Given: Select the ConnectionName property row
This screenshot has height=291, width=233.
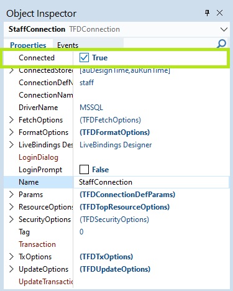Looking at the screenshot, I should pyautogui.click(x=117, y=95).
